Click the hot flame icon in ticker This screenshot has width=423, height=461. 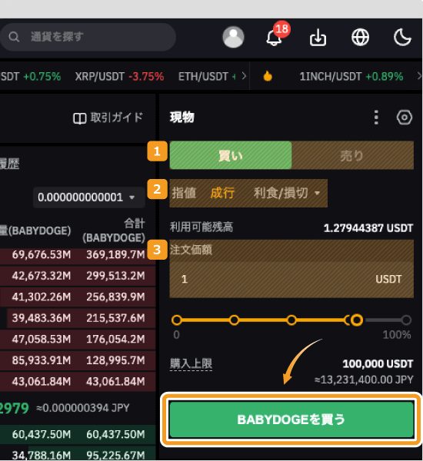point(268,76)
